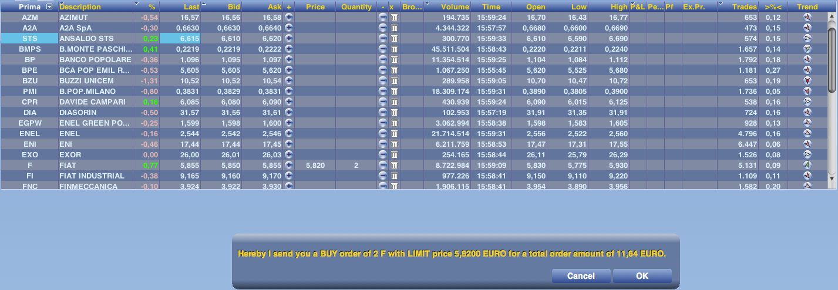Open the trend icon for B.MONTE PASCHI
Viewport: 838px width, 290px height.
click(x=807, y=49)
